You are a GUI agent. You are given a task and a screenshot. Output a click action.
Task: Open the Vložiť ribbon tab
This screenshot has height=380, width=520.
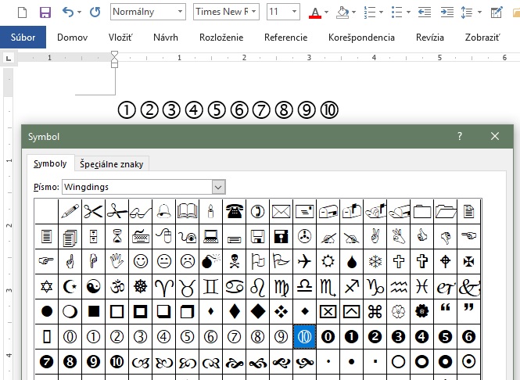(x=120, y=38)
